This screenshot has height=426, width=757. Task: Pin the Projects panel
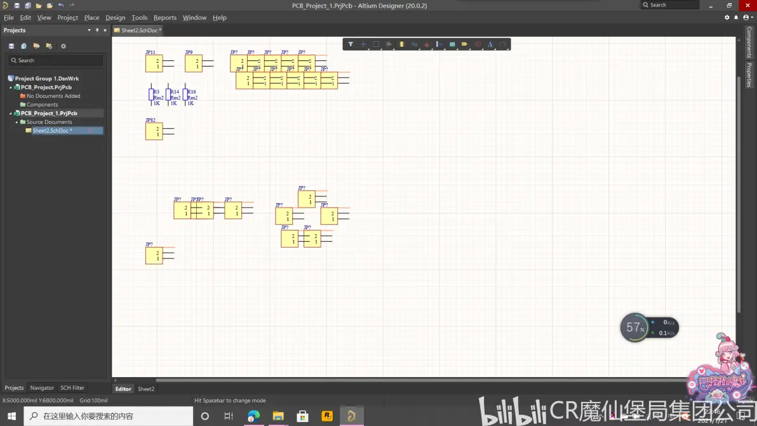point(97,30)
